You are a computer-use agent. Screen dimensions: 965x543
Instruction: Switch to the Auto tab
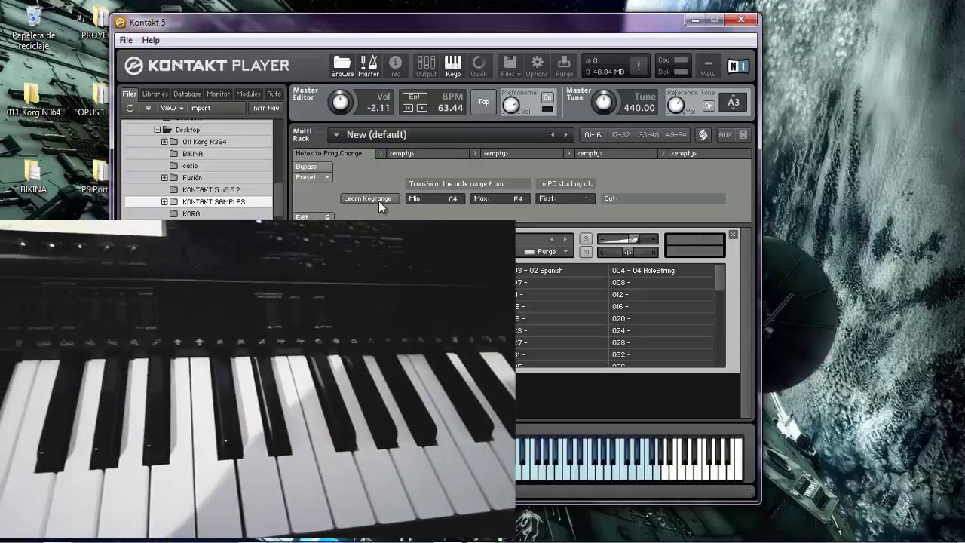pos(274,94)
